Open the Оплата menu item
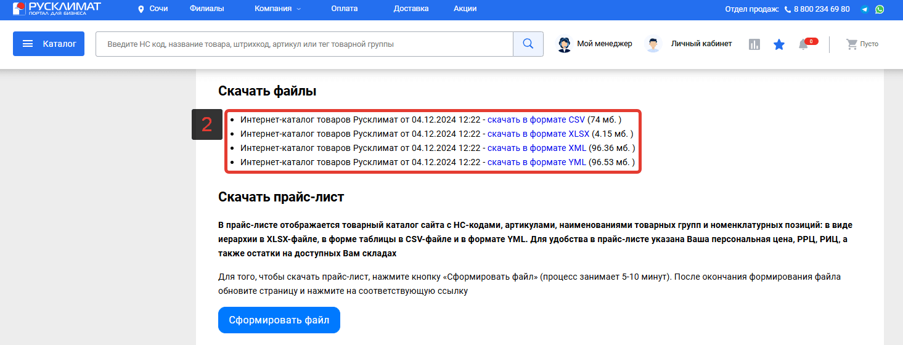This screenshot has height=345, width=903. point(344,9)
